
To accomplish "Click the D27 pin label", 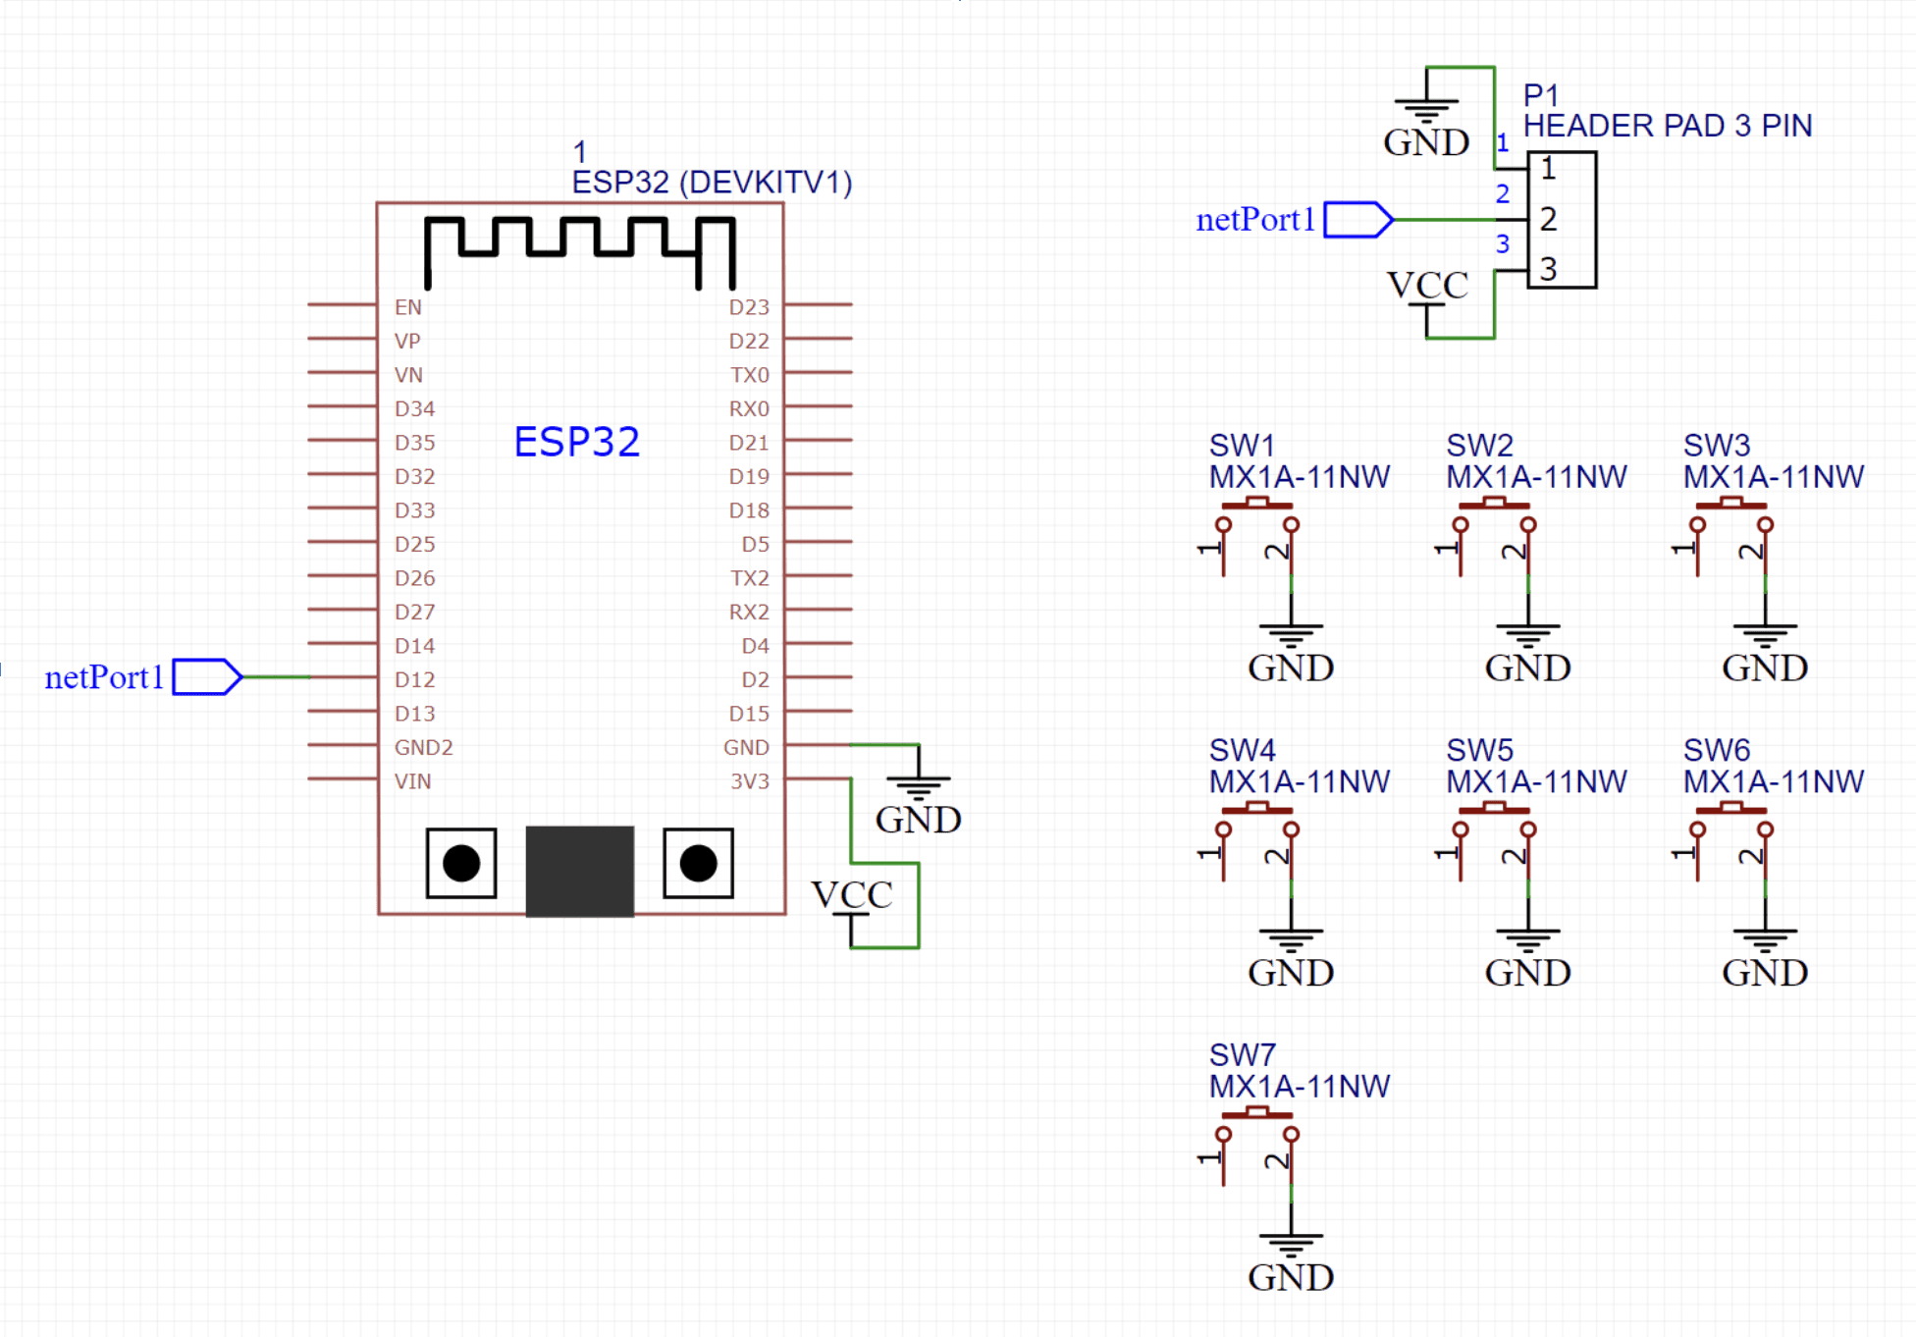I will 414,613.
